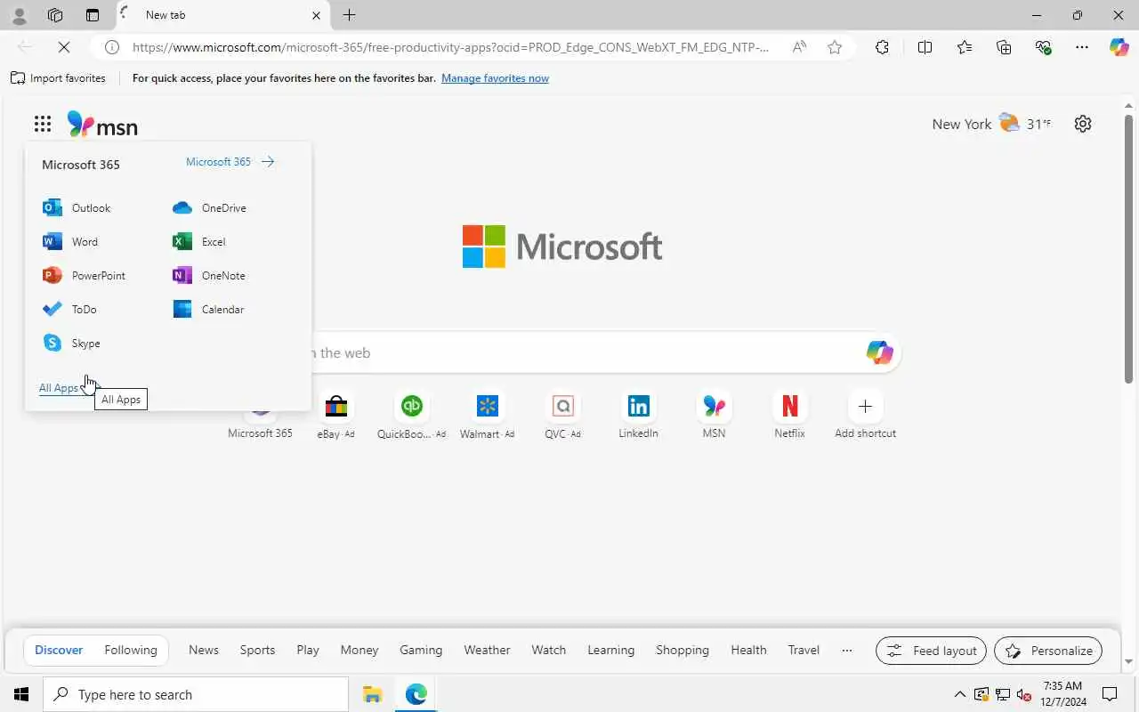Screen dimensions: 1139x712
Task: Follow the Microsoft 365 arrow link
Action: tap(230, 162)
